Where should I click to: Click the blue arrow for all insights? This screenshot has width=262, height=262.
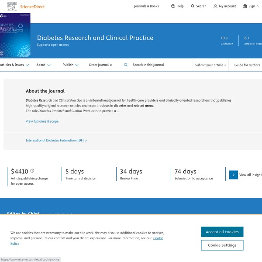pos(233,175)
